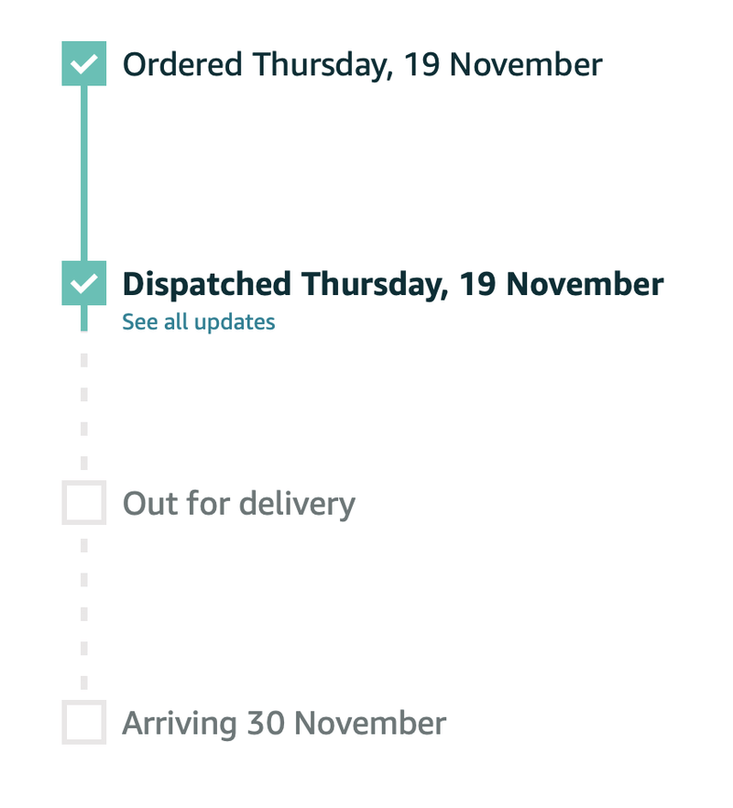Click the green checkmark beside Dispatched

83,283
